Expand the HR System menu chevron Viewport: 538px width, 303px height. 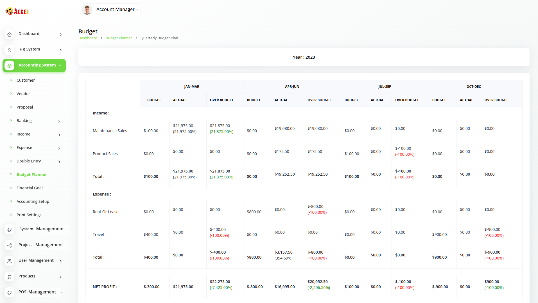click(x=61, y=50)
